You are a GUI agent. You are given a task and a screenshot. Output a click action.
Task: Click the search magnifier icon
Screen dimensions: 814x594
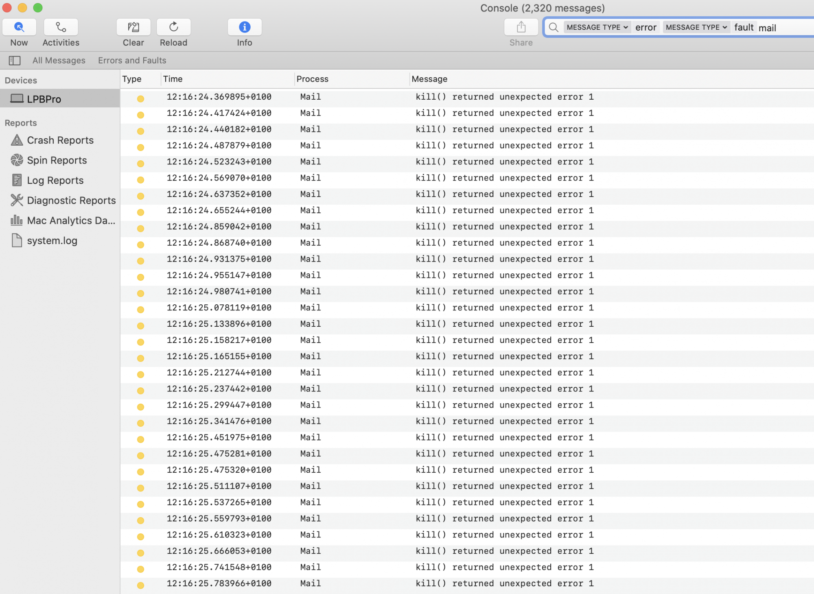[553, 27]
